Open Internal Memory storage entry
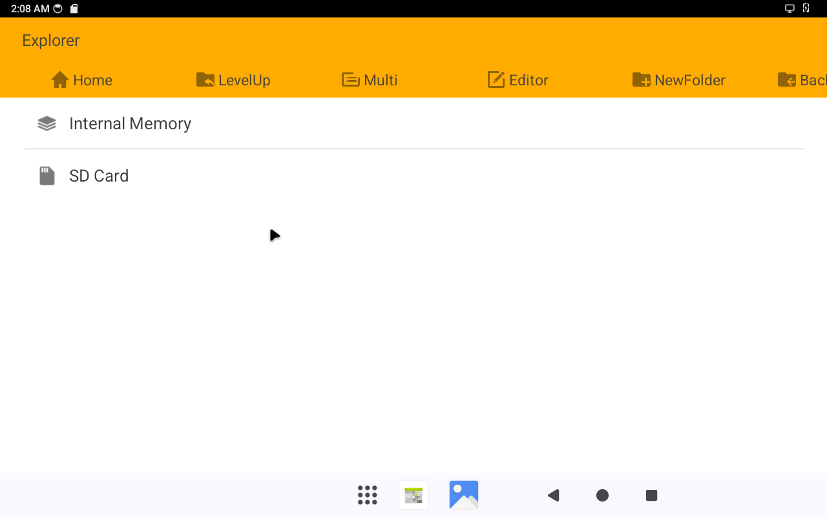The image size is (827, 517). (x=415, y=123)
